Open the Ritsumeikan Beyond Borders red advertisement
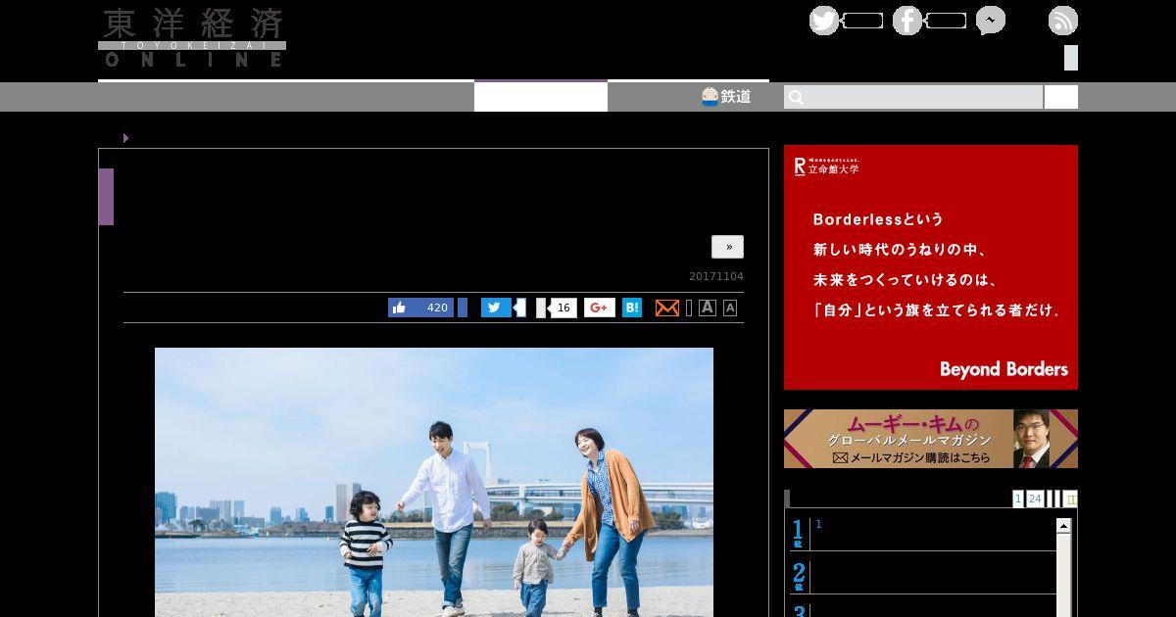The image size is (1176, 617). point(931,267)
